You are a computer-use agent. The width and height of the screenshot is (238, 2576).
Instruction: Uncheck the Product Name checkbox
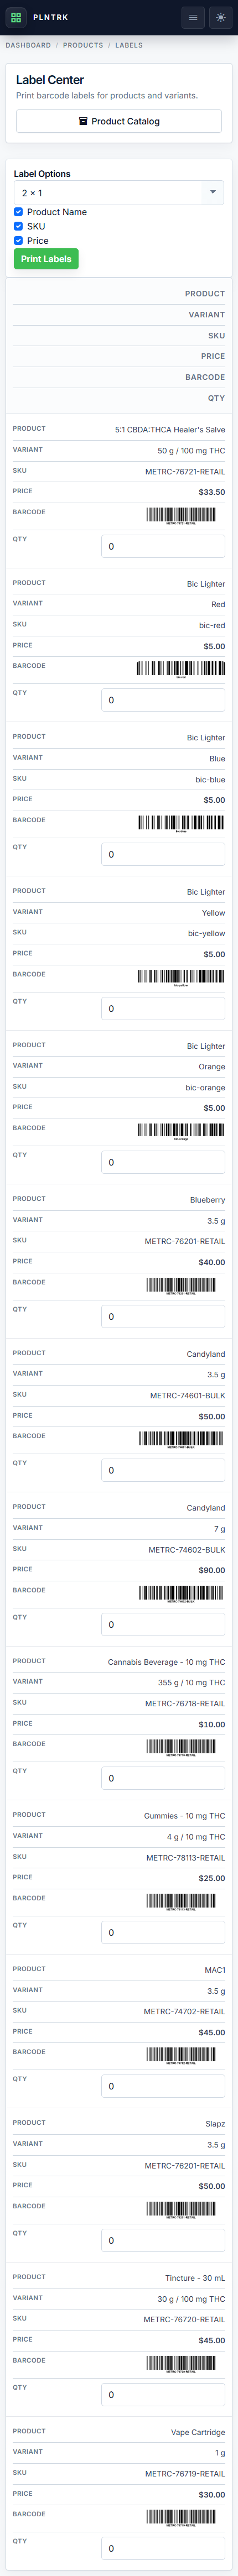pyautogui.click(x=18, y=212)
